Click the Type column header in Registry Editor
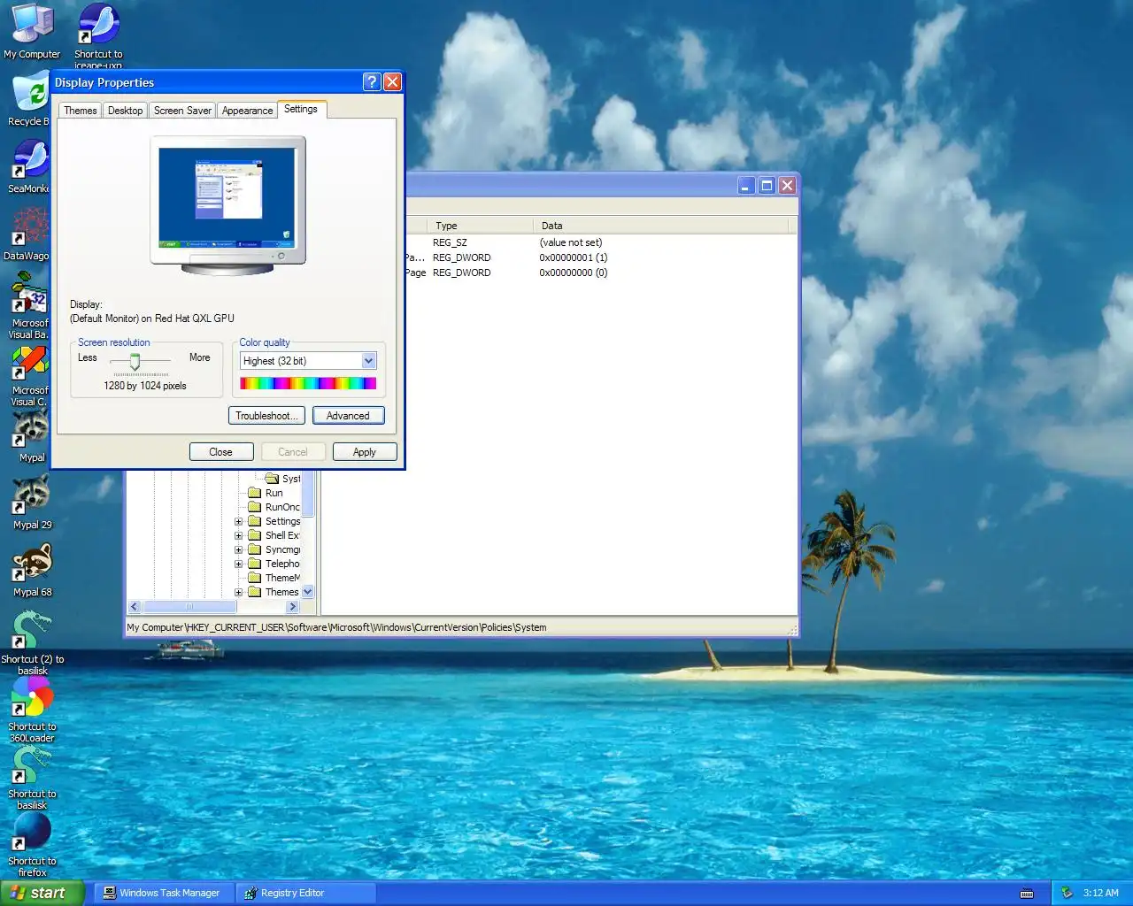Screen dimensions: 1133x906 480,226
